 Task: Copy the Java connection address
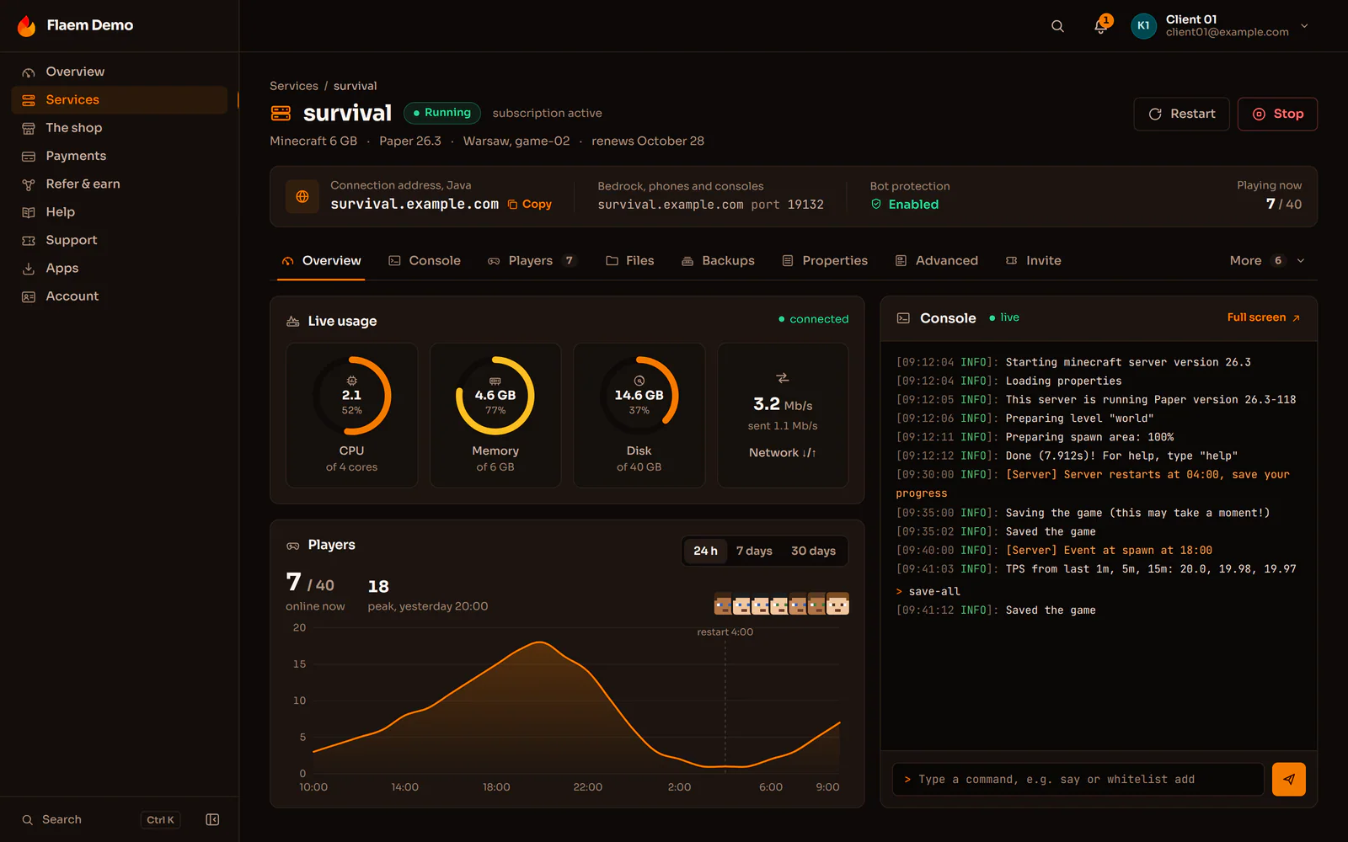[530, 204]
